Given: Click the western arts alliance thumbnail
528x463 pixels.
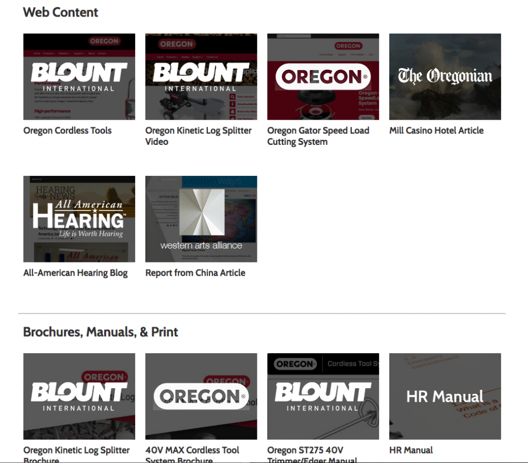Looking at the screenshot, I should click(x=201, y=219).
